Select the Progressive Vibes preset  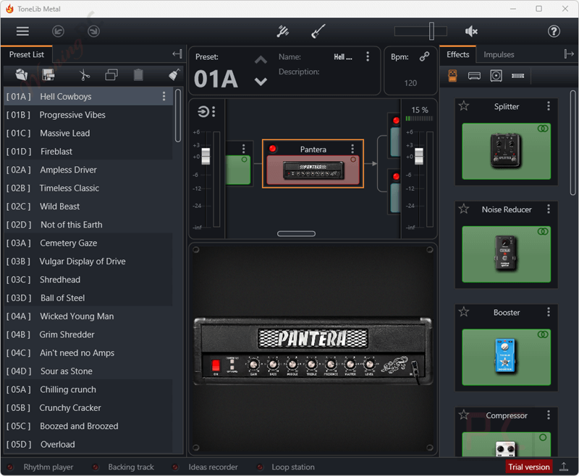[88, 115]
